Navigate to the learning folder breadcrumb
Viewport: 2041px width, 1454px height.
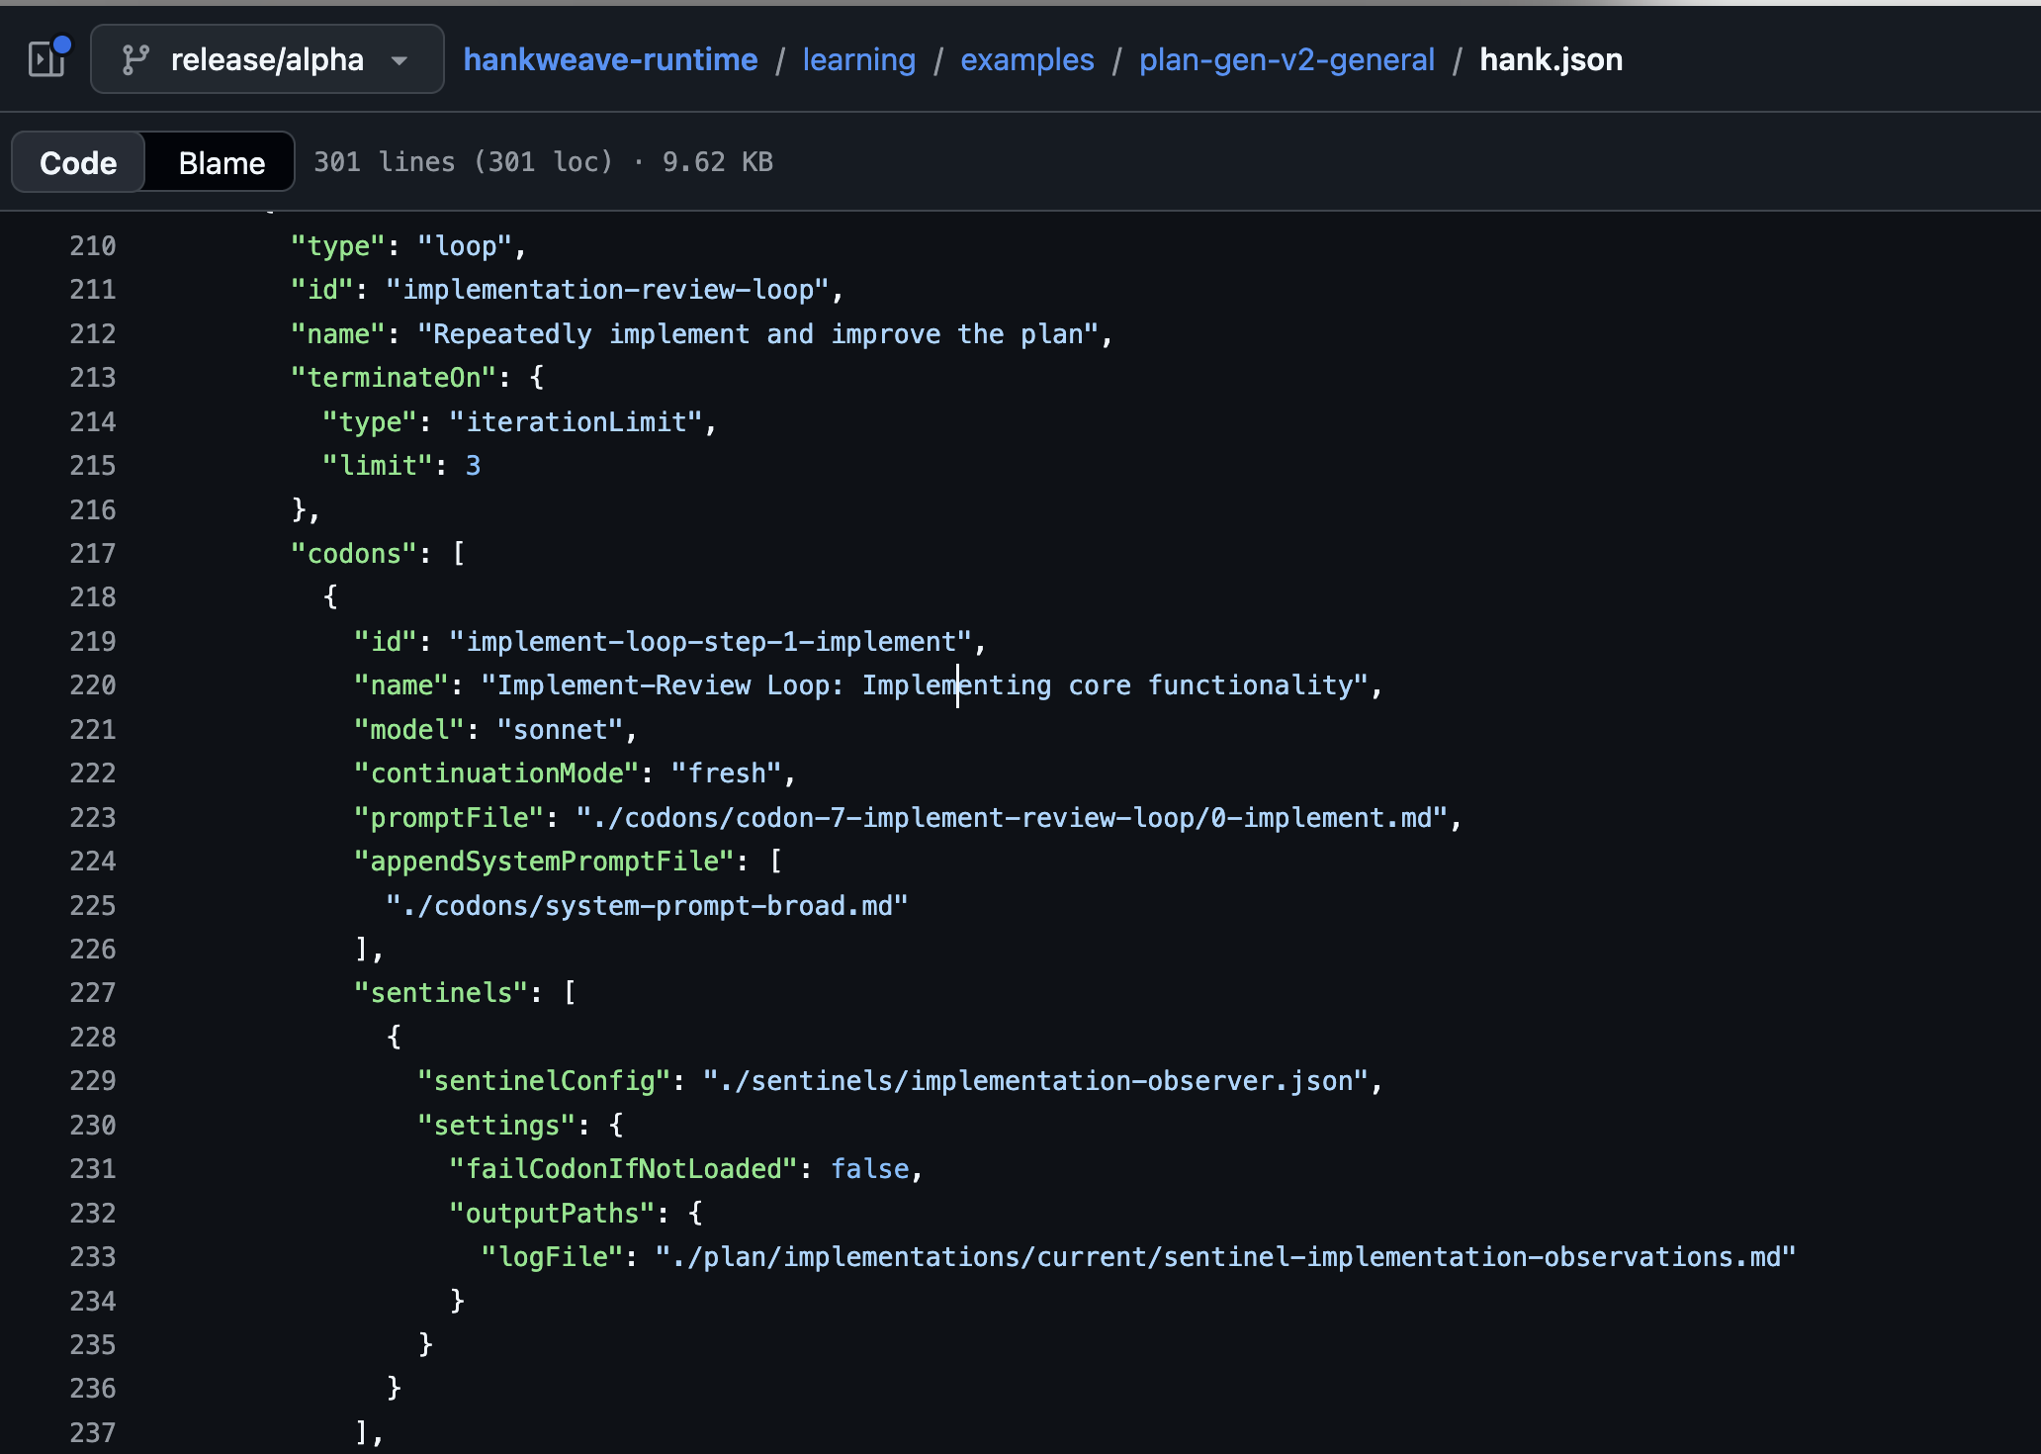pyautogui.click(x=858, y=59)
